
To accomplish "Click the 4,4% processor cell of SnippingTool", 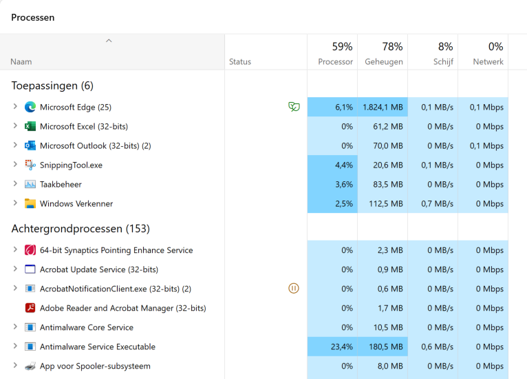I will 332,165.
